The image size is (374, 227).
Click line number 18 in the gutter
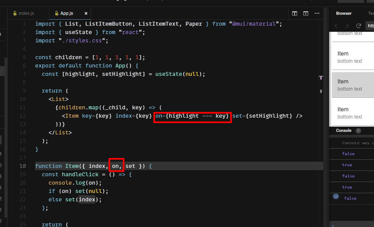tap(23, 166)
